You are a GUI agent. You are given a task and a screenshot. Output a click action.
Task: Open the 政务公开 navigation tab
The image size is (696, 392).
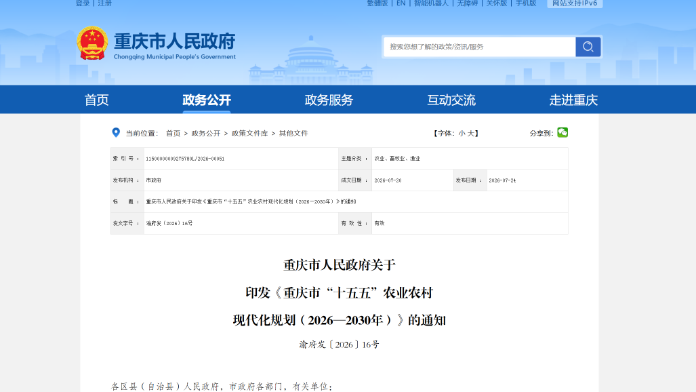pyautogui.click(x=207, y=100)
